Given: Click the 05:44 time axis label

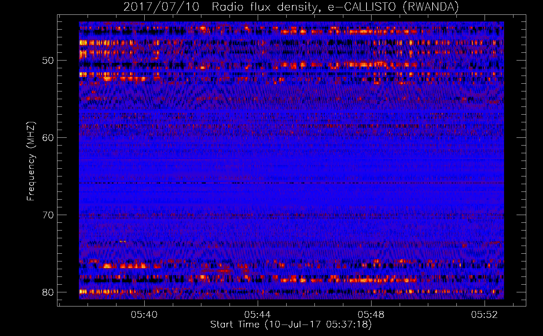Looking at the screenshot, I should pos(258,314).
